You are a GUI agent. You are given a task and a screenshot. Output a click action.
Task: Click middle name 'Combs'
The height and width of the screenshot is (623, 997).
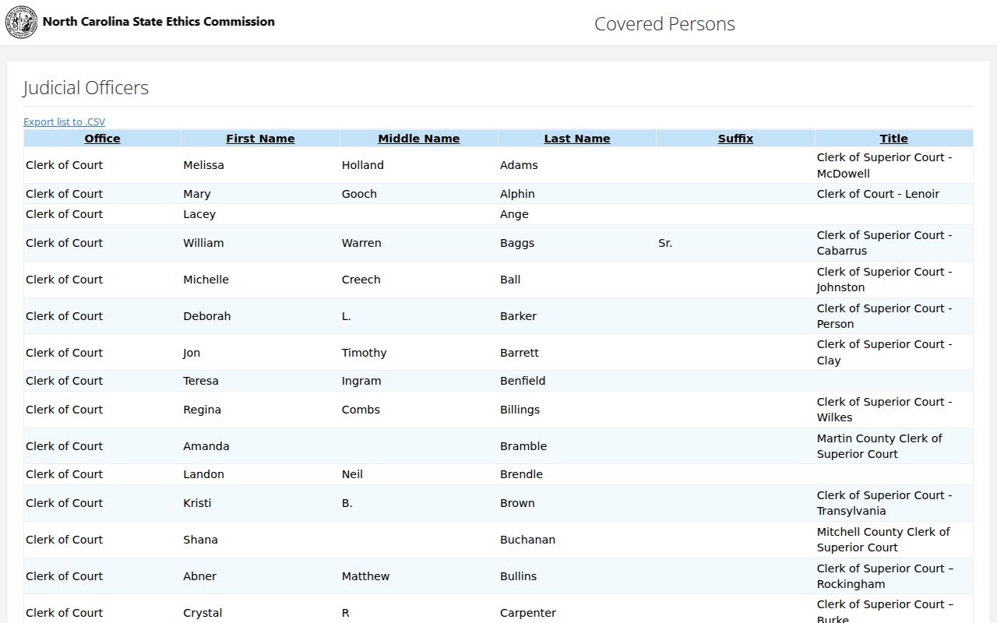(x=361, y=410)
